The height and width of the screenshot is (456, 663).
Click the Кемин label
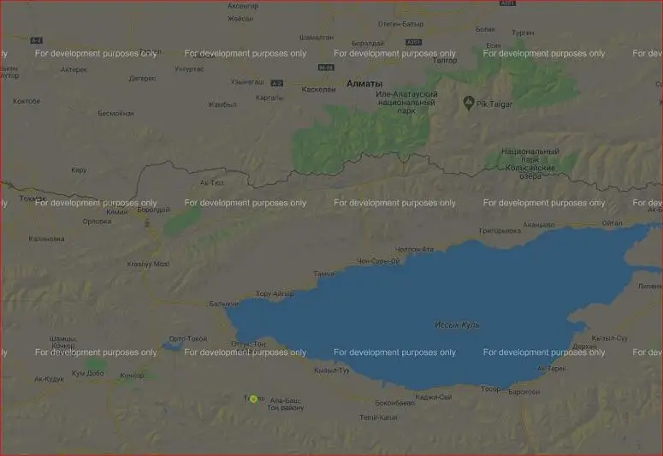coord(117,212)
